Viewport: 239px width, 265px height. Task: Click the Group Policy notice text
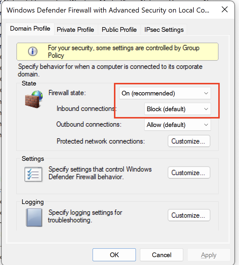[x=124, y=52]
